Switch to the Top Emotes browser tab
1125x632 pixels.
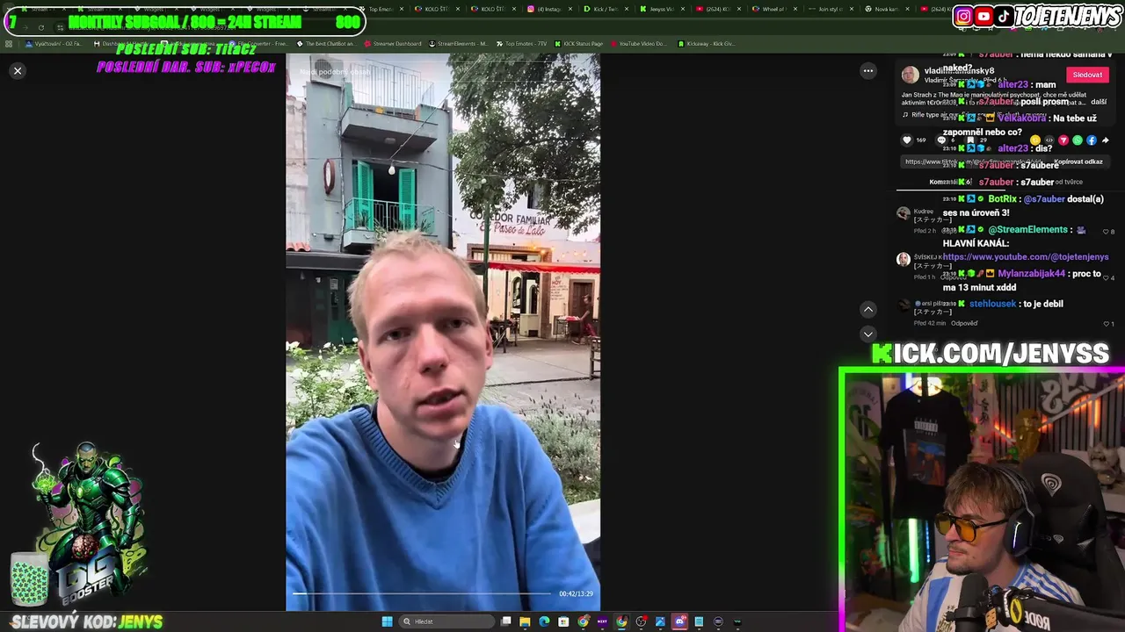[x=381, y=9]
